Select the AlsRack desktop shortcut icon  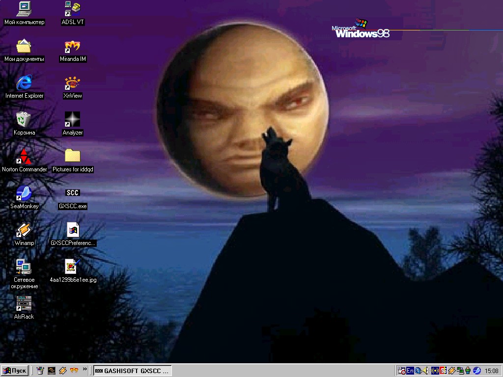point(24,304)
